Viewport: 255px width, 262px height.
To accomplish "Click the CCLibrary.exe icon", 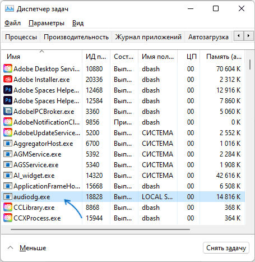I will (x=8, y=207).
